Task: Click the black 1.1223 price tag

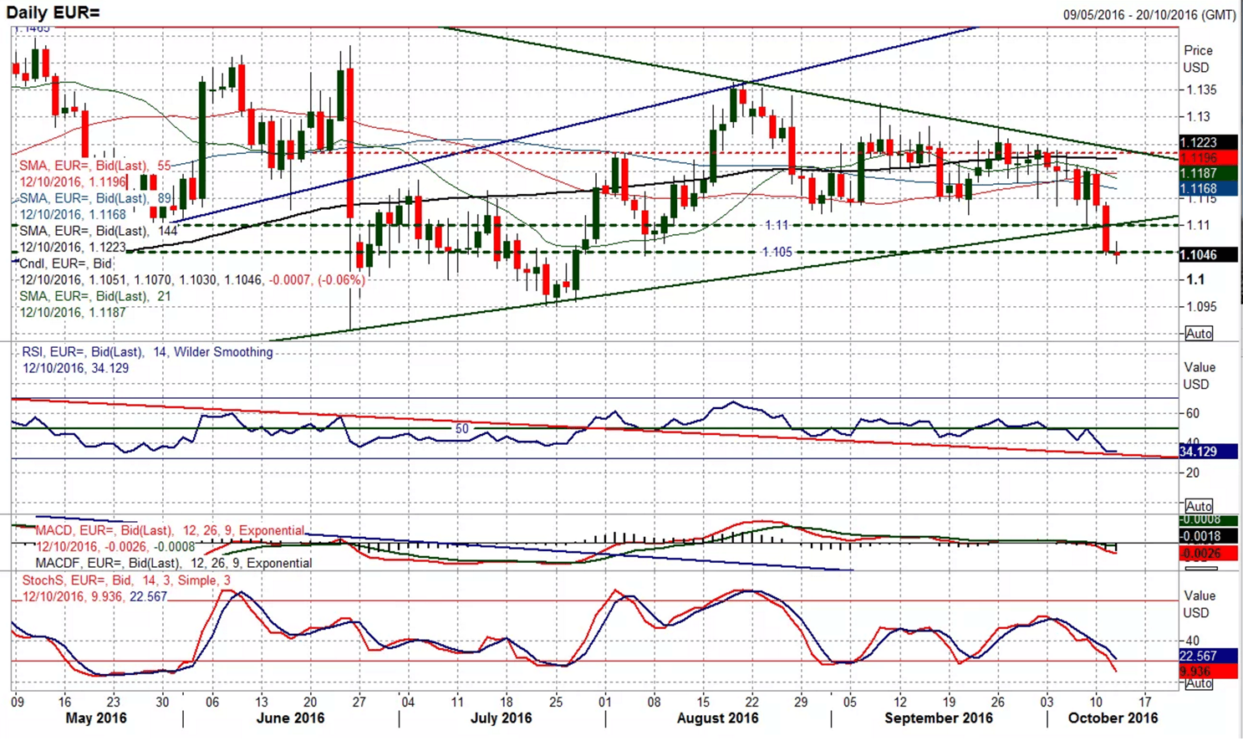Action: (1207, 142)
